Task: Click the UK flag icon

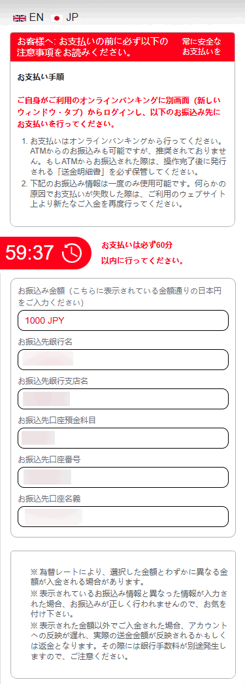Action: [20, 18]
